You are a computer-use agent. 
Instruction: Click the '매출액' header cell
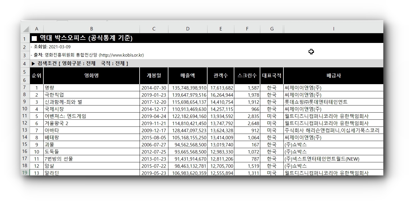[x=188, y=76]
